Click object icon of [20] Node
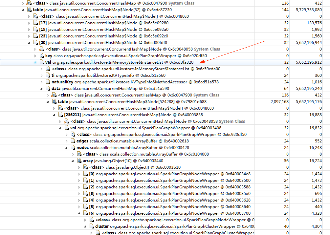330x235 pixels. point(35,42)
